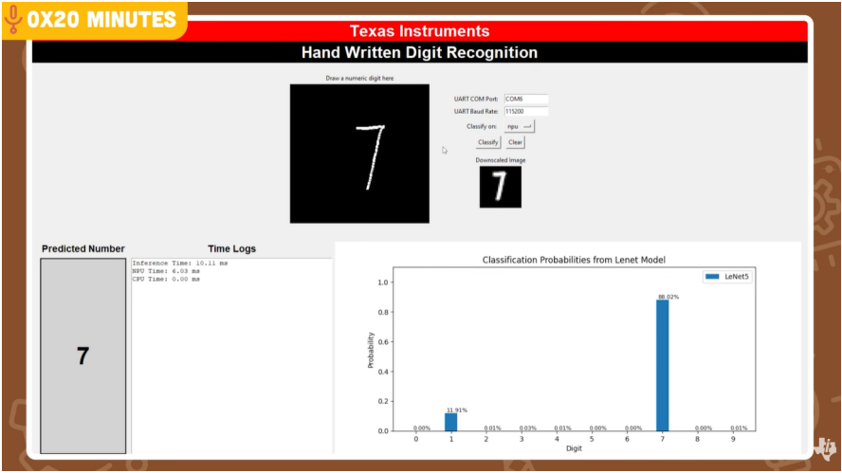
Task: Click the 'Inference Time: 10.11 ms' log line
Action: point(180,264)
